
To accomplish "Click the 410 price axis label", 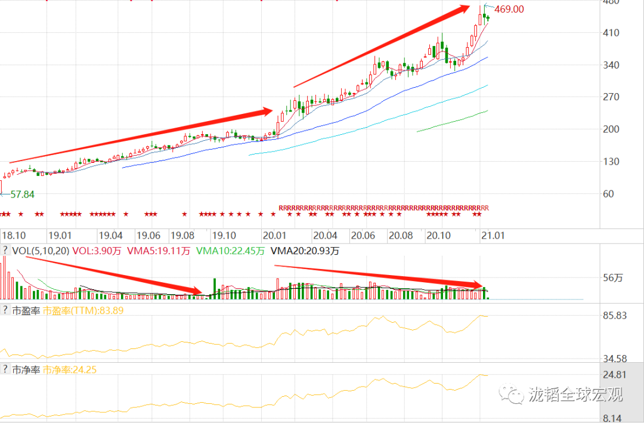I will tap(611, 33).
